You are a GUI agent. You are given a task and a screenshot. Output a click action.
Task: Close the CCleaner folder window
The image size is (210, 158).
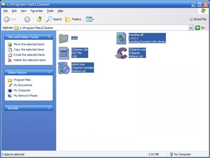coord(205,5)
